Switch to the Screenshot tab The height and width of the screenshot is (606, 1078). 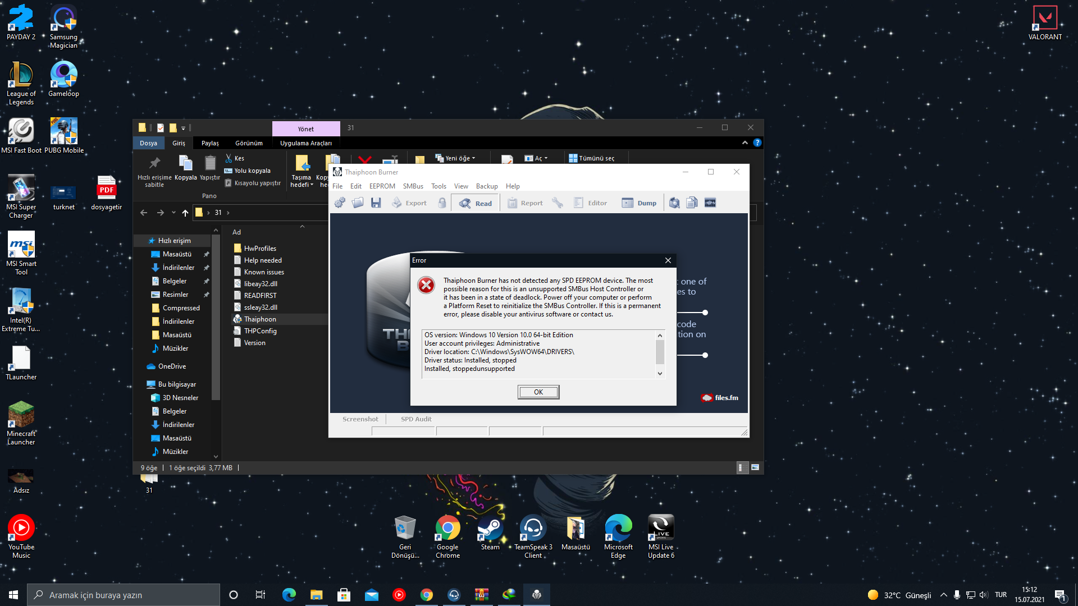point(360,419)
